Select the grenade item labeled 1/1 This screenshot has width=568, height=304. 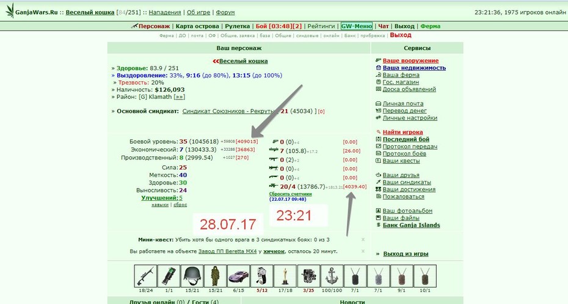169,276
